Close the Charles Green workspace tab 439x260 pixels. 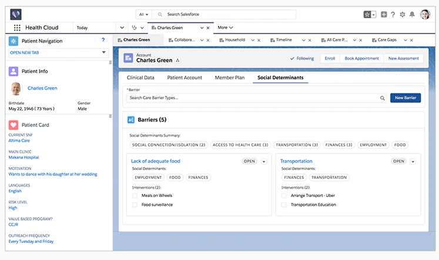coord(208,28)
